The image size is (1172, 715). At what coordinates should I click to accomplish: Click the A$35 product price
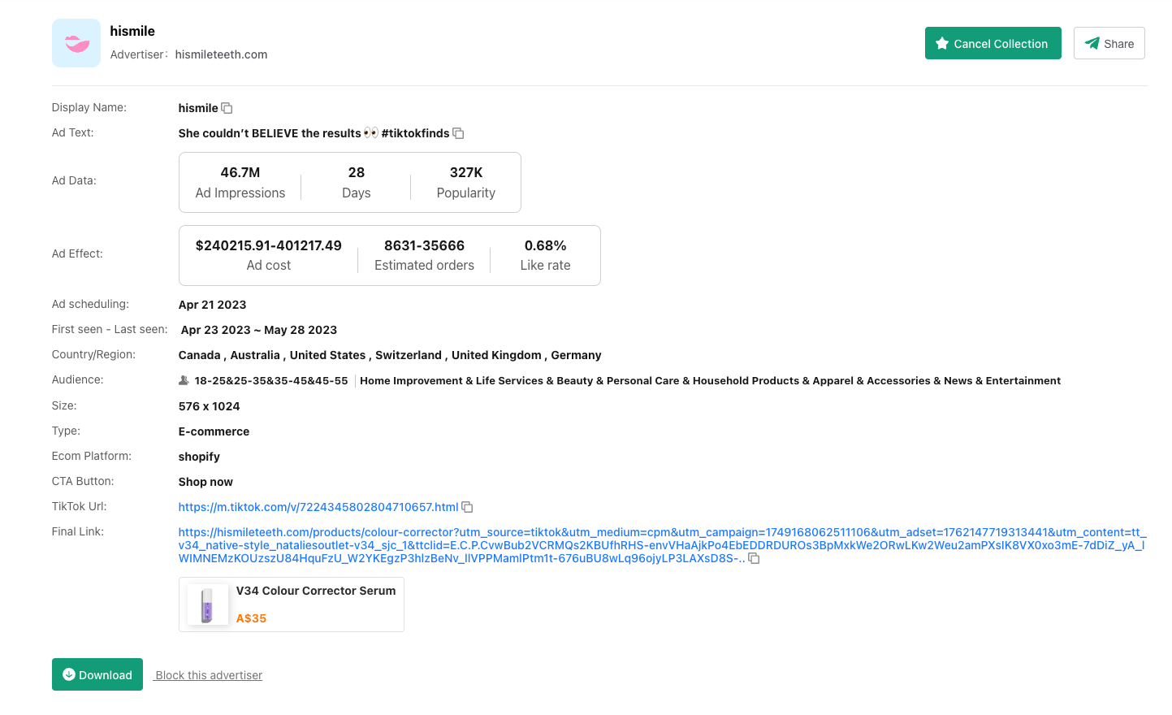(251, 618)
